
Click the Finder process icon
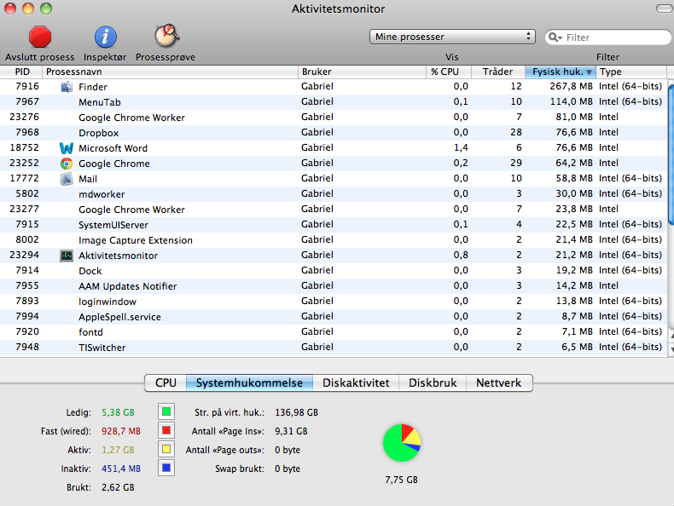67,87
